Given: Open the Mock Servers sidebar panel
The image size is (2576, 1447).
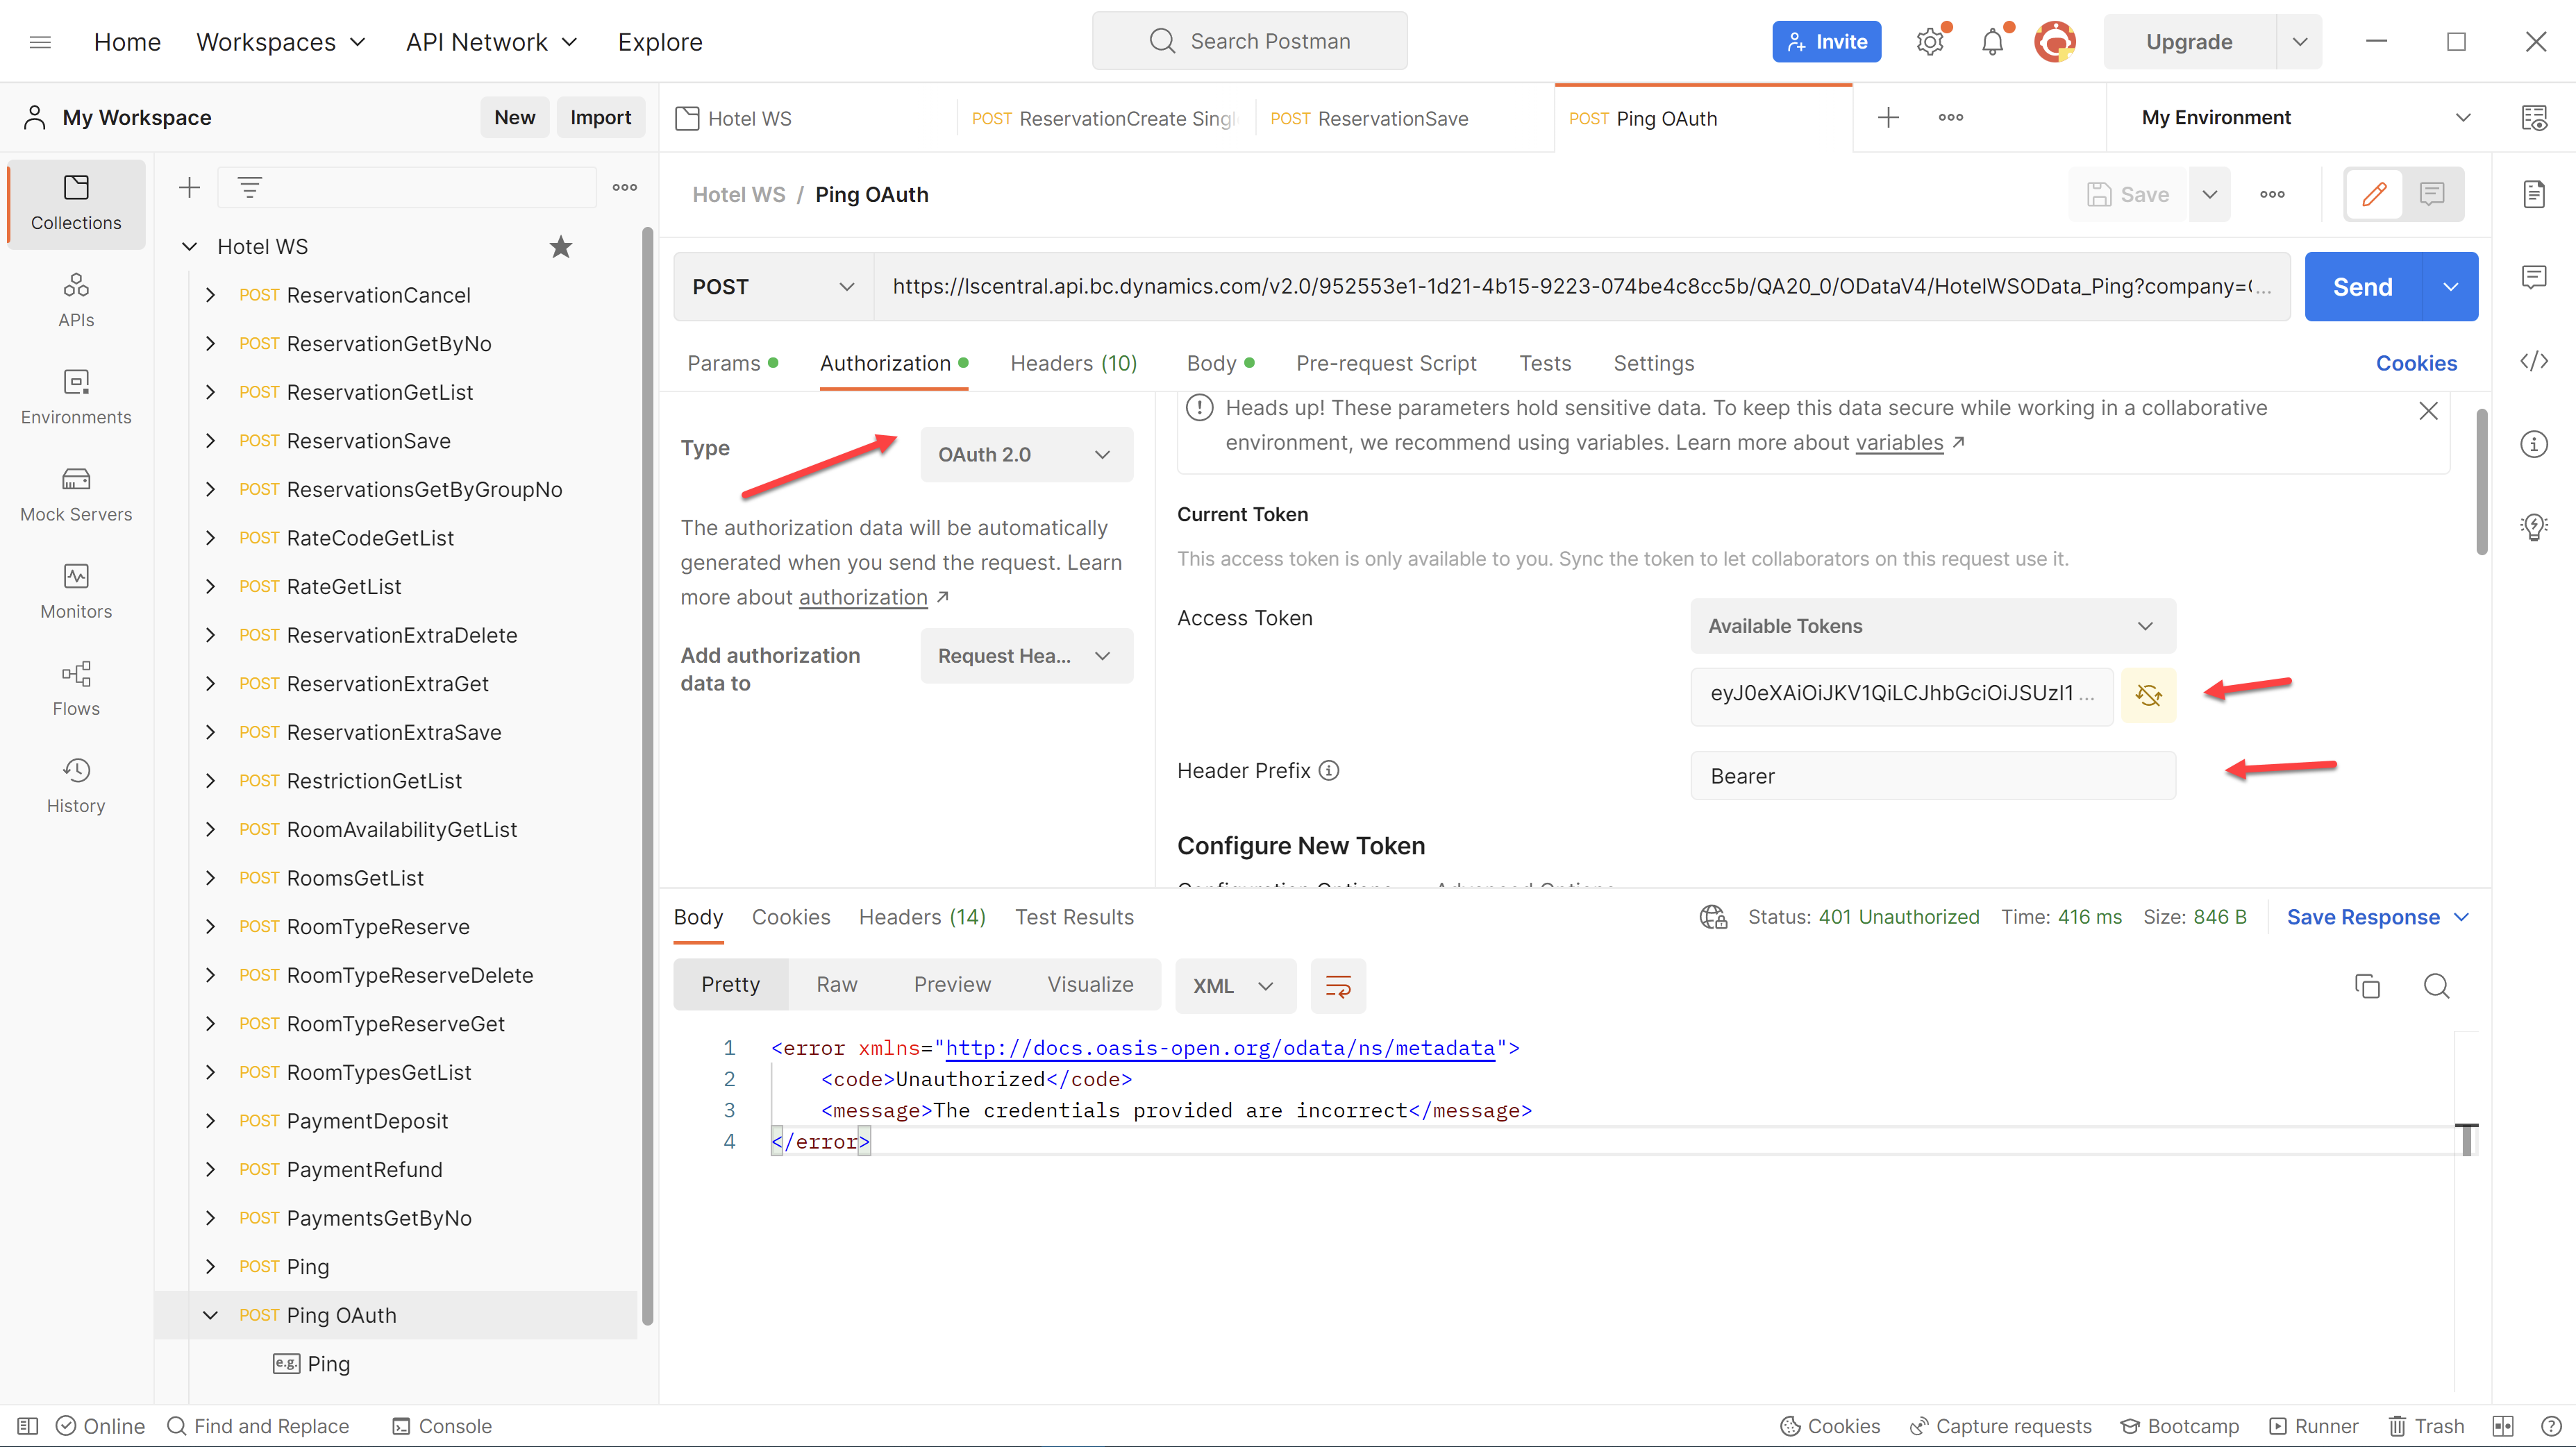Looking at the screenshot, I should click(x=76, y=495).
